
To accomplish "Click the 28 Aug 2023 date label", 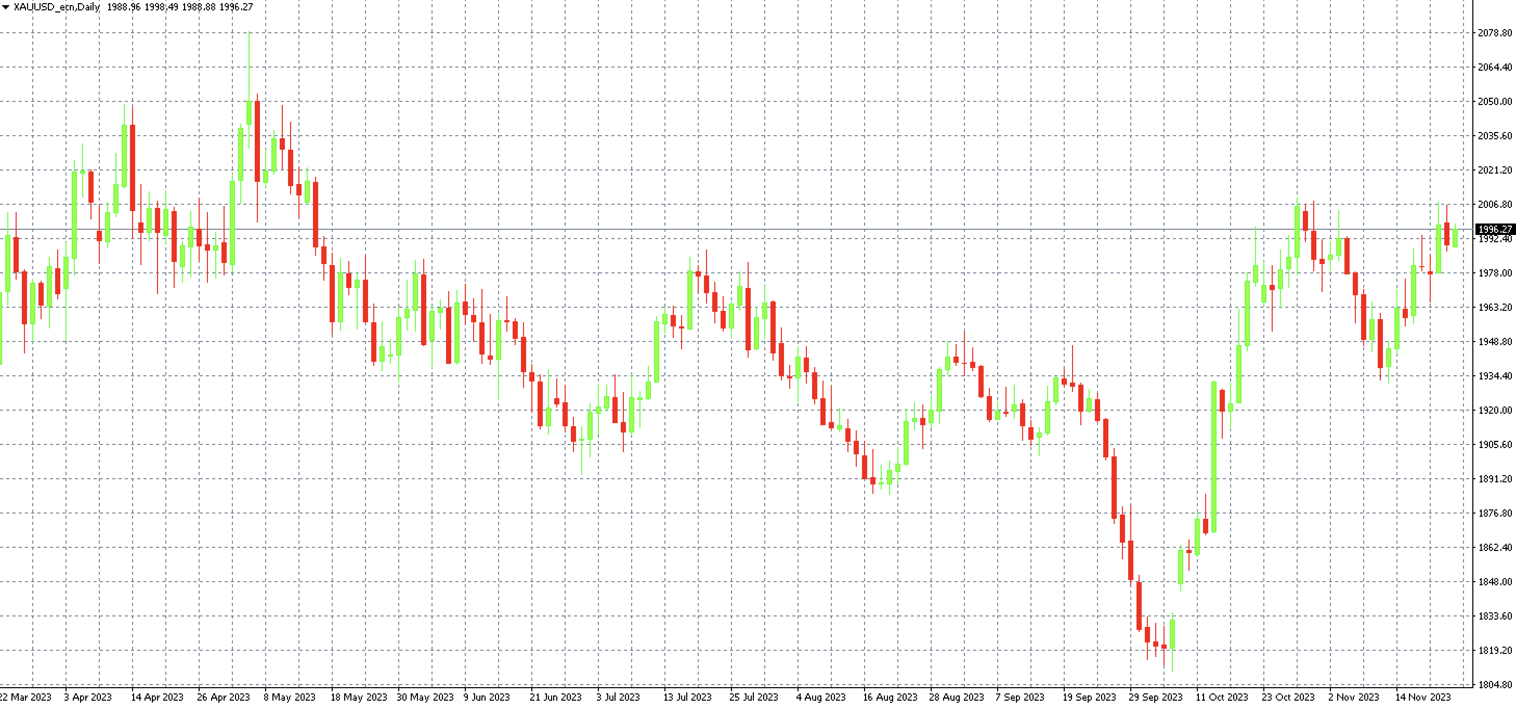I will pyautogui.click(x=957, y=697).
